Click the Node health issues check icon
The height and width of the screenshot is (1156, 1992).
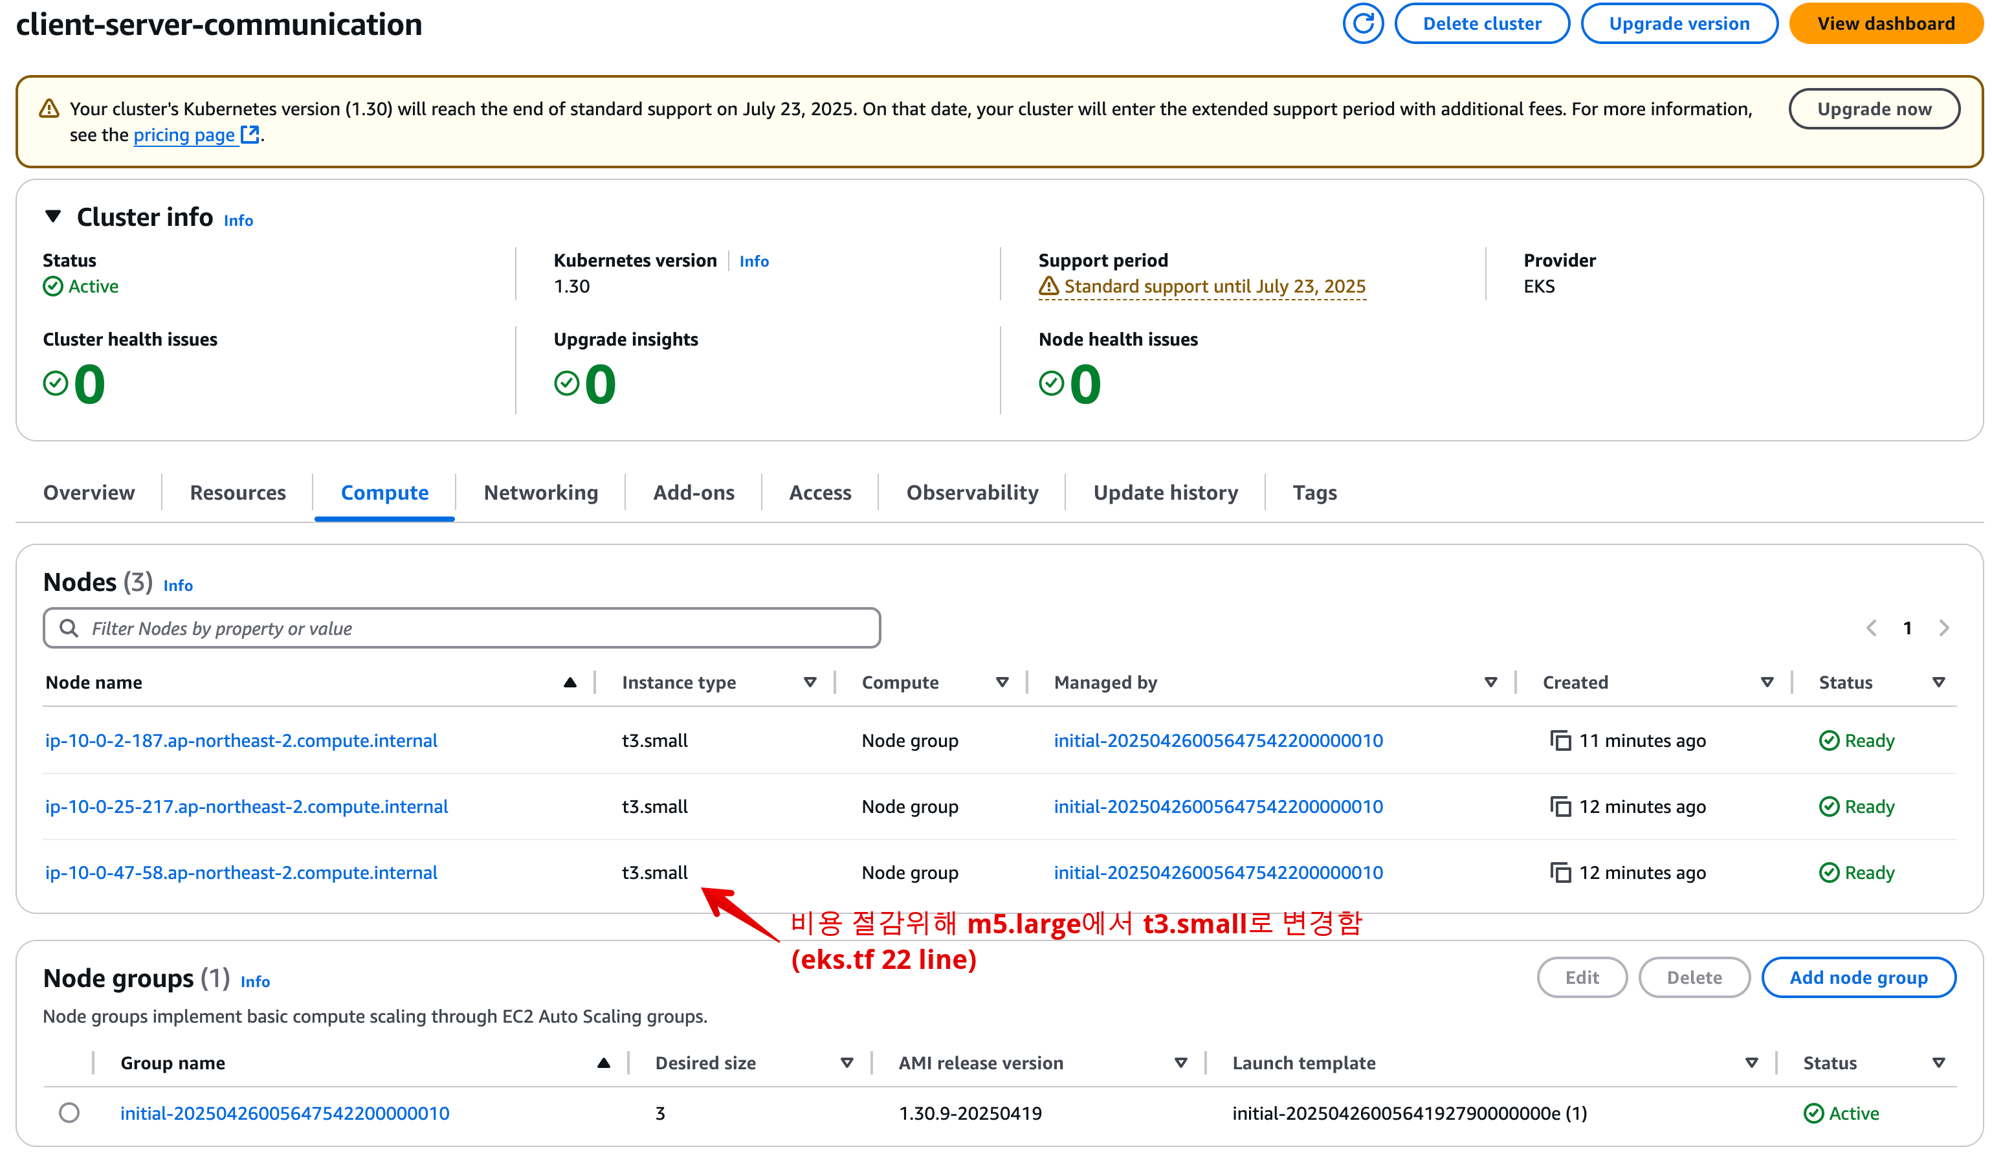tap(1051, 384)
